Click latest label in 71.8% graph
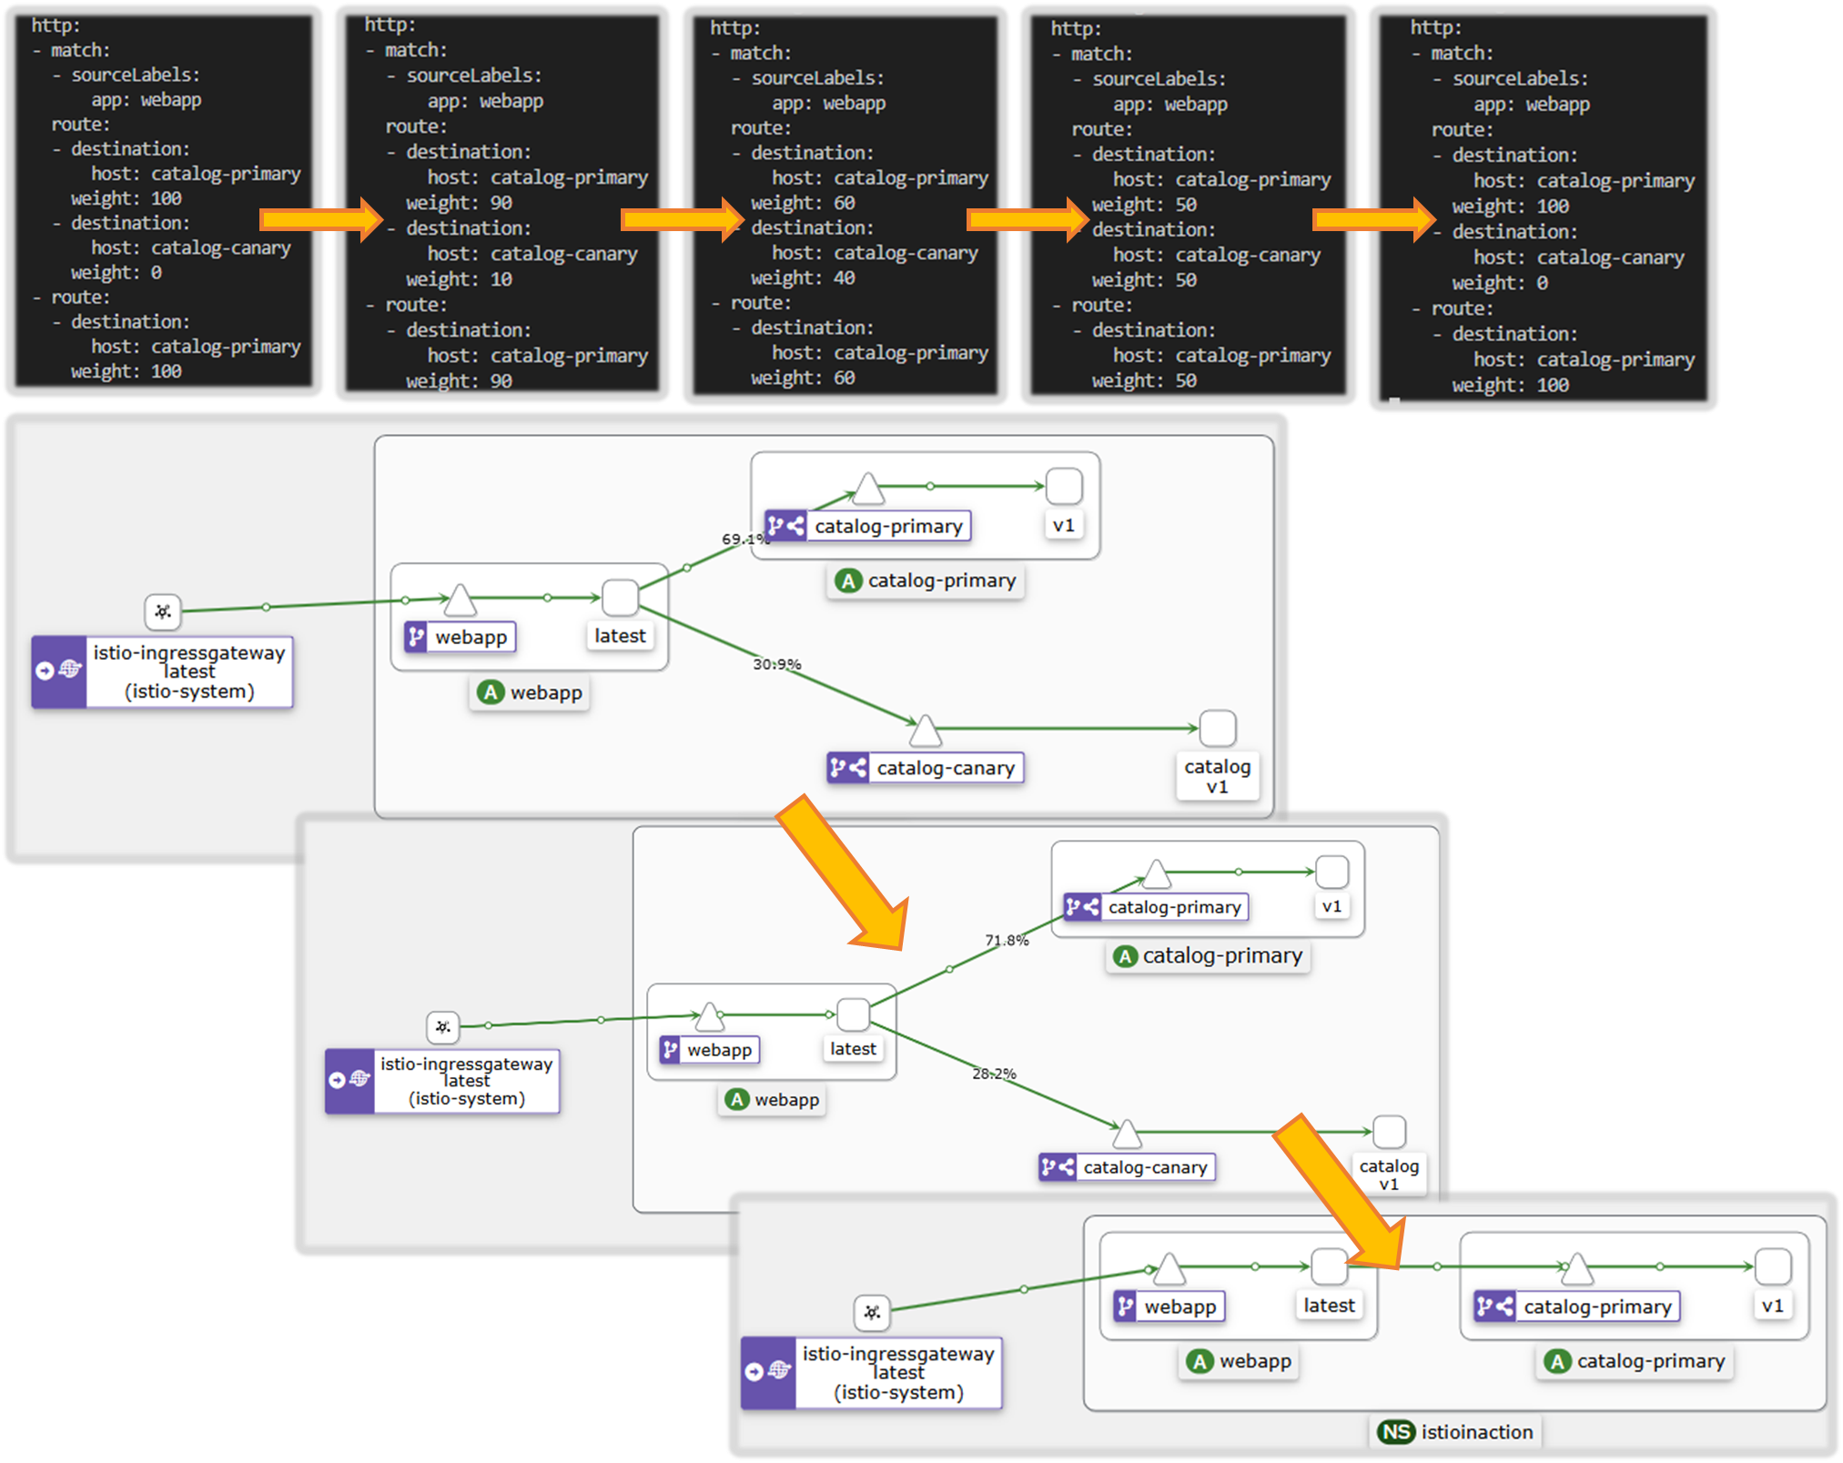The height and width of the screenshot is (1463, 1843). pyautogui.click(x=853, y=1049)
